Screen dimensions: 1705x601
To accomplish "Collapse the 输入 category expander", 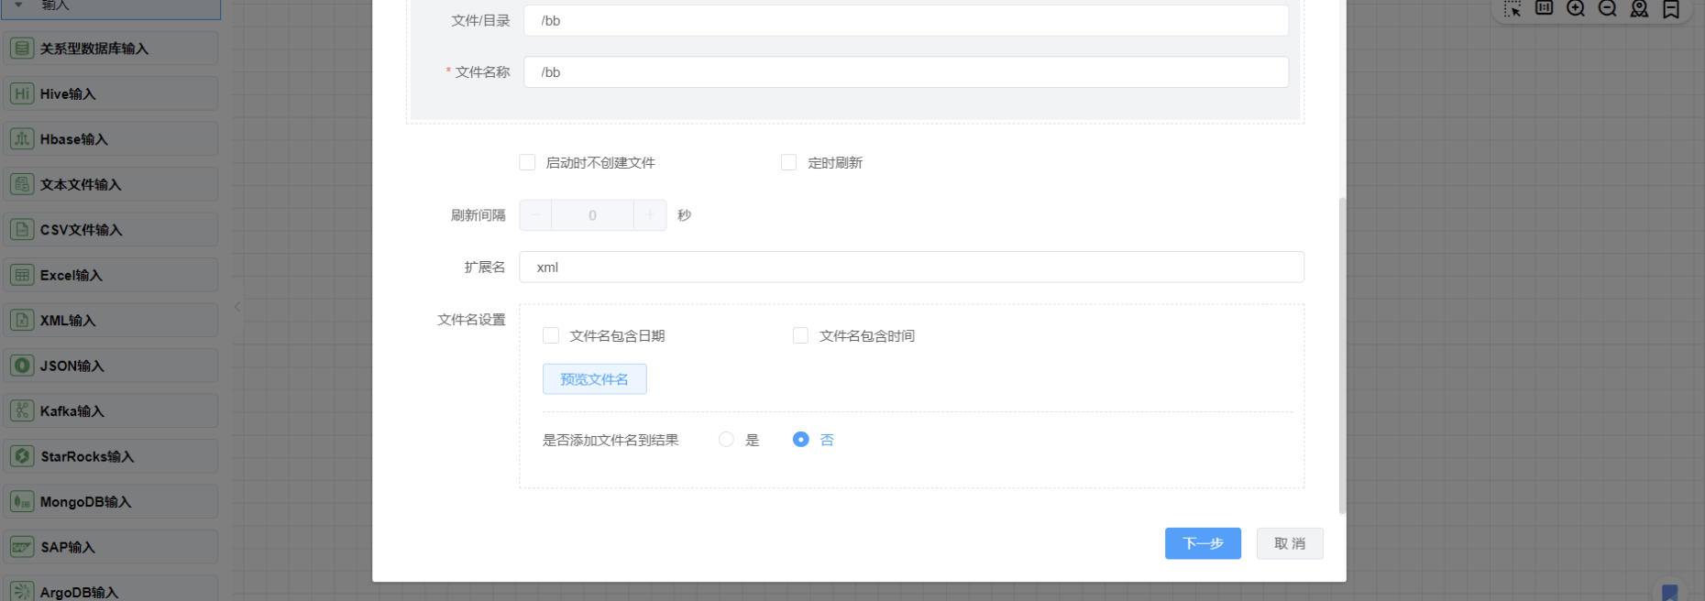I will (18, 5).
